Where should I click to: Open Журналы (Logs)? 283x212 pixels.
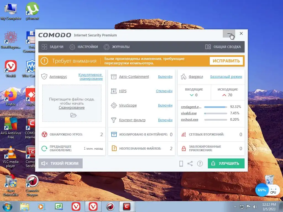click(x=117, y=47)
